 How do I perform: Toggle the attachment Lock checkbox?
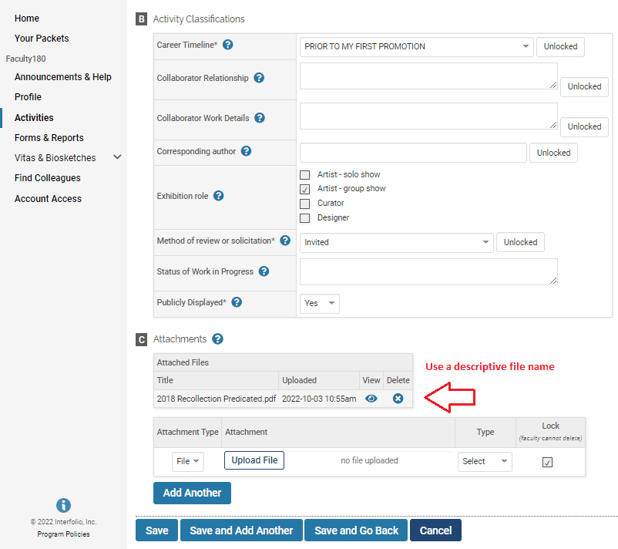click(x=547, y=462)
